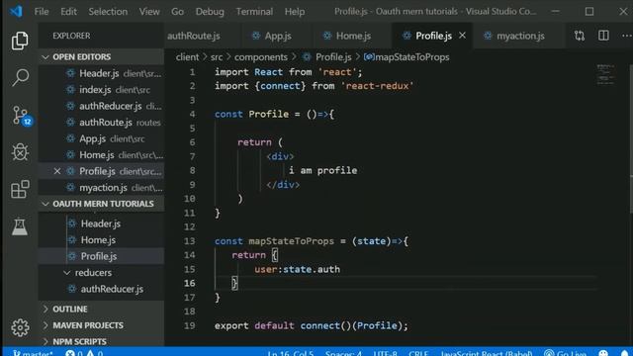Image resolution: width=633 pixels, height=356 pixels.
Task: Close the Profile.js editor tab
Action: pyautogui.click(x=462, y=36)
